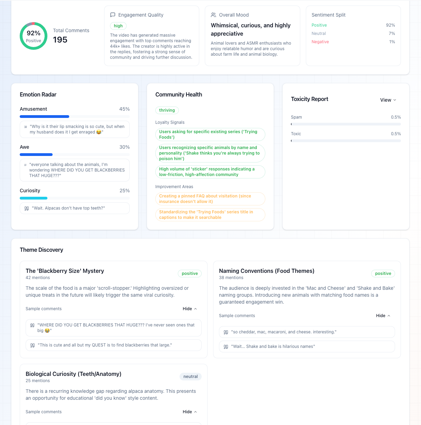421x425 pixels.
Task: Click the Negative row in Sentiment Split
Action: coord(353,42)
